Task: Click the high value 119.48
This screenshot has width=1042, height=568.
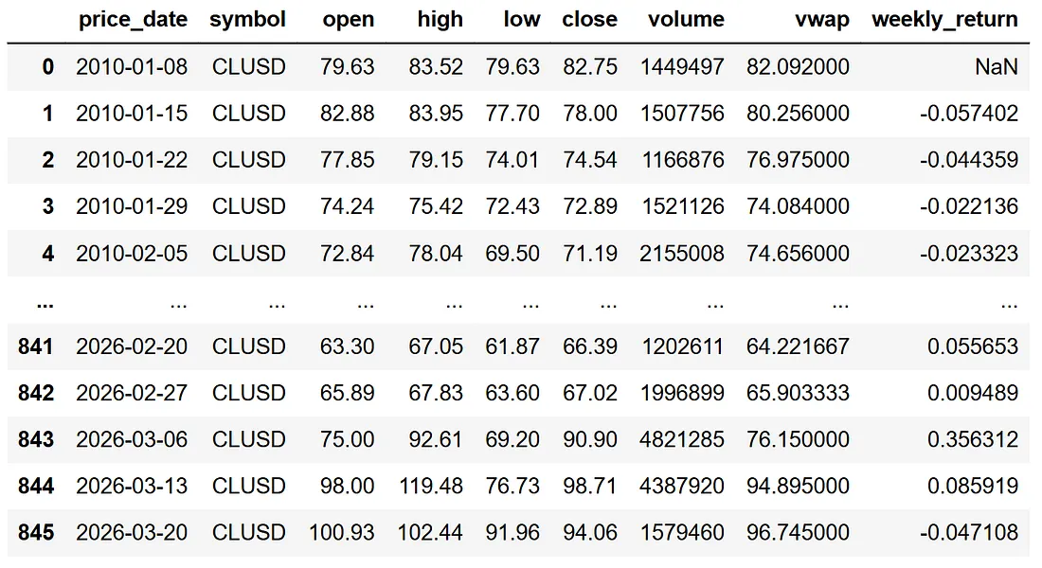Action: click(x=431, y=487)
